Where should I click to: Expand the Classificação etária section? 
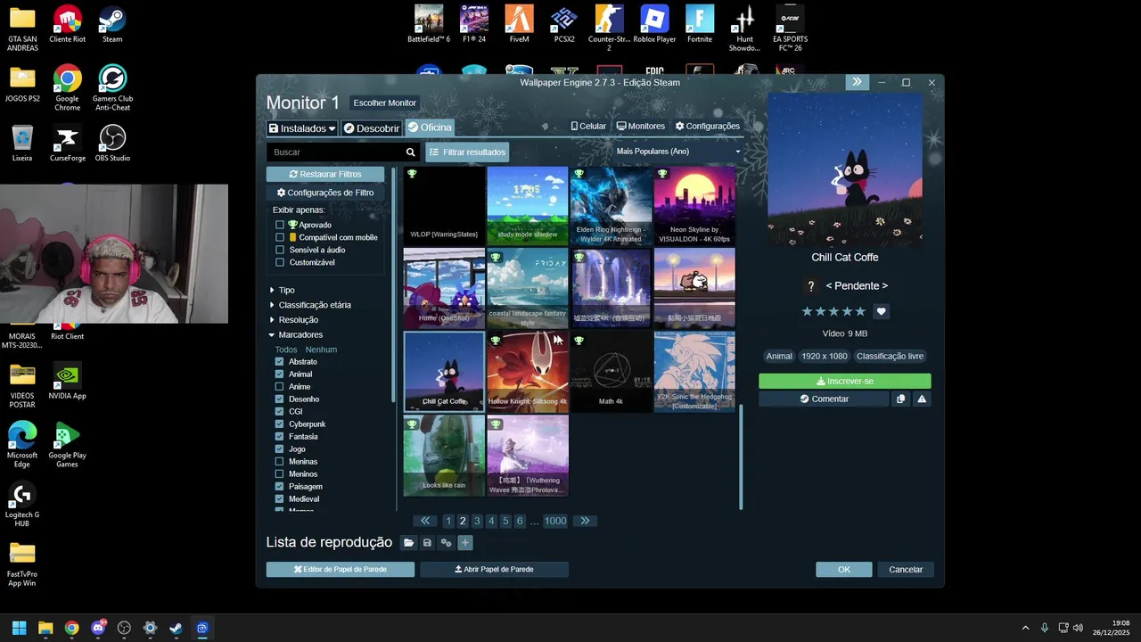310,305
